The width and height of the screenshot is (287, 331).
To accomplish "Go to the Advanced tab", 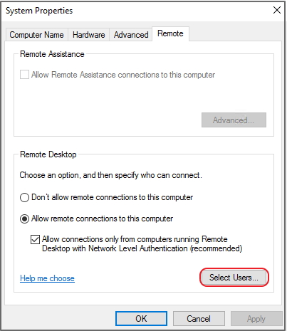I will pos(131,35).
